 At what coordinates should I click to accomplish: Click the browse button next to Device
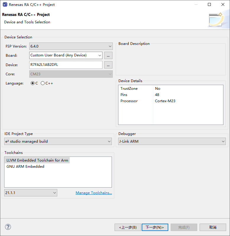tap(108, 65)
